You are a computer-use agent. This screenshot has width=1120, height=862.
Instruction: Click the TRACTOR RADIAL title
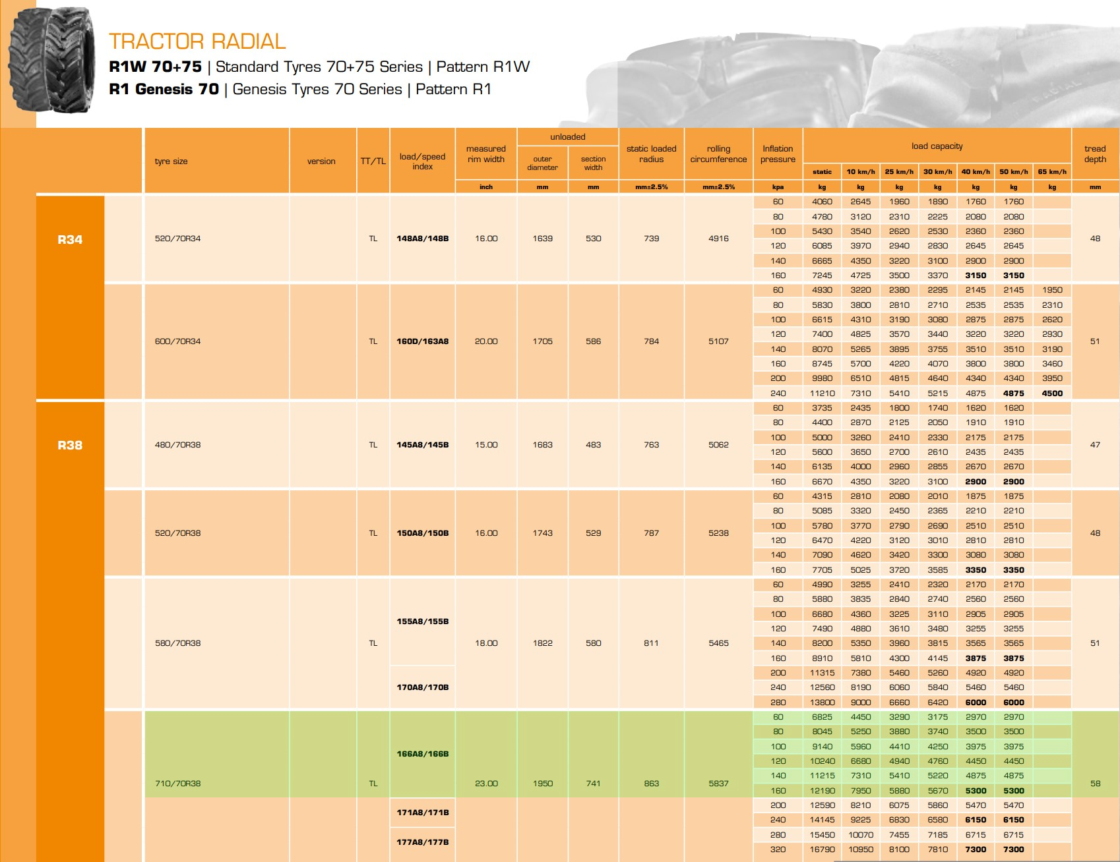click(197, 42)
